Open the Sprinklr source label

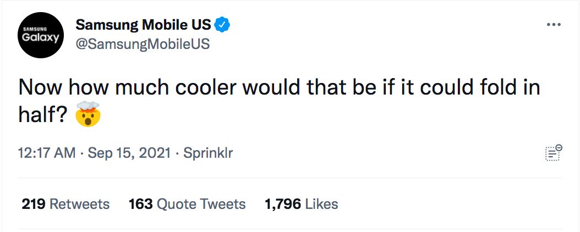click(x=208, y=153)
